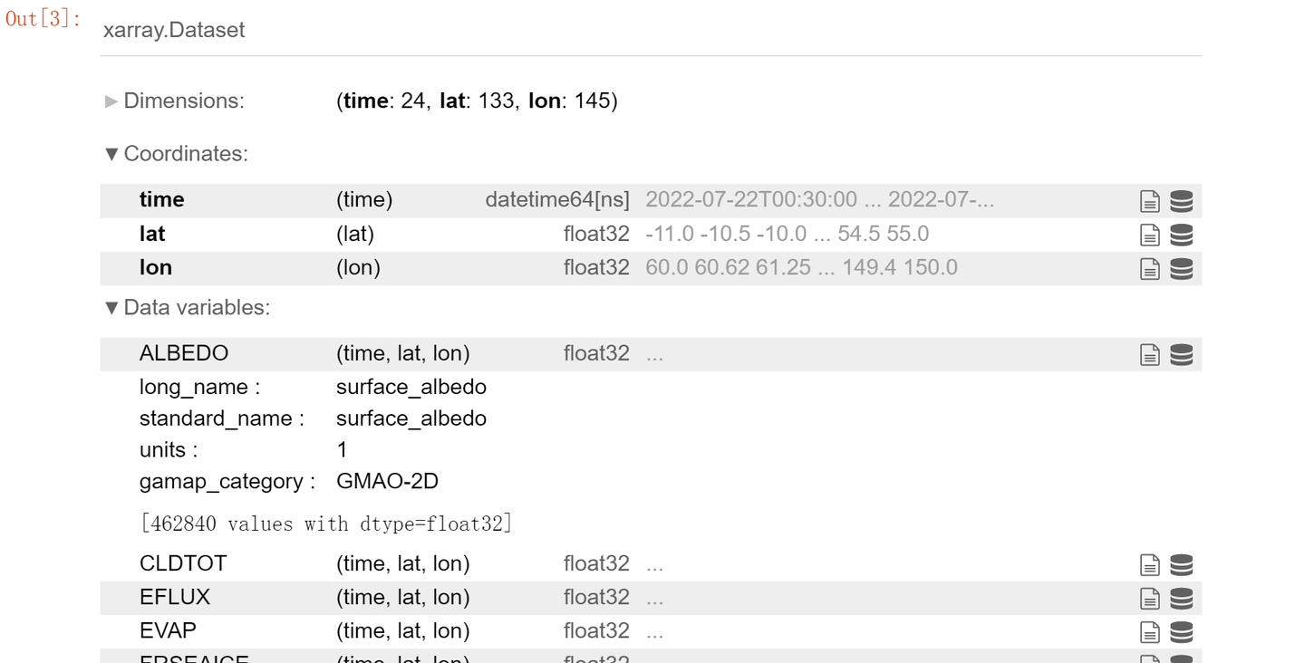Image resolution: width=1305 pixels, height=663 pixels.
Task: Collapse the Coordinates section
Action: (178, 154)
